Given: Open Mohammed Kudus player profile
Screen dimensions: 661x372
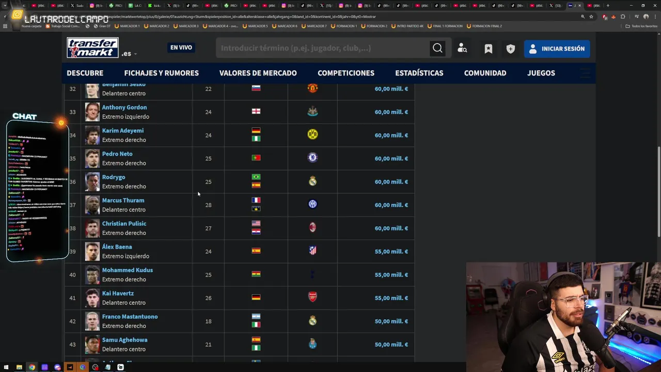Looking at the screenshot, I should [x=128, y=270].
